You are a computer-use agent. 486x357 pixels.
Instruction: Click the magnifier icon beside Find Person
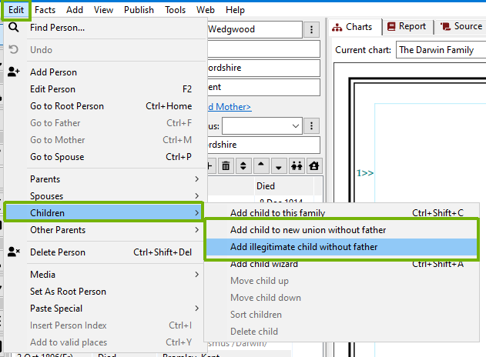pos(14,28)
